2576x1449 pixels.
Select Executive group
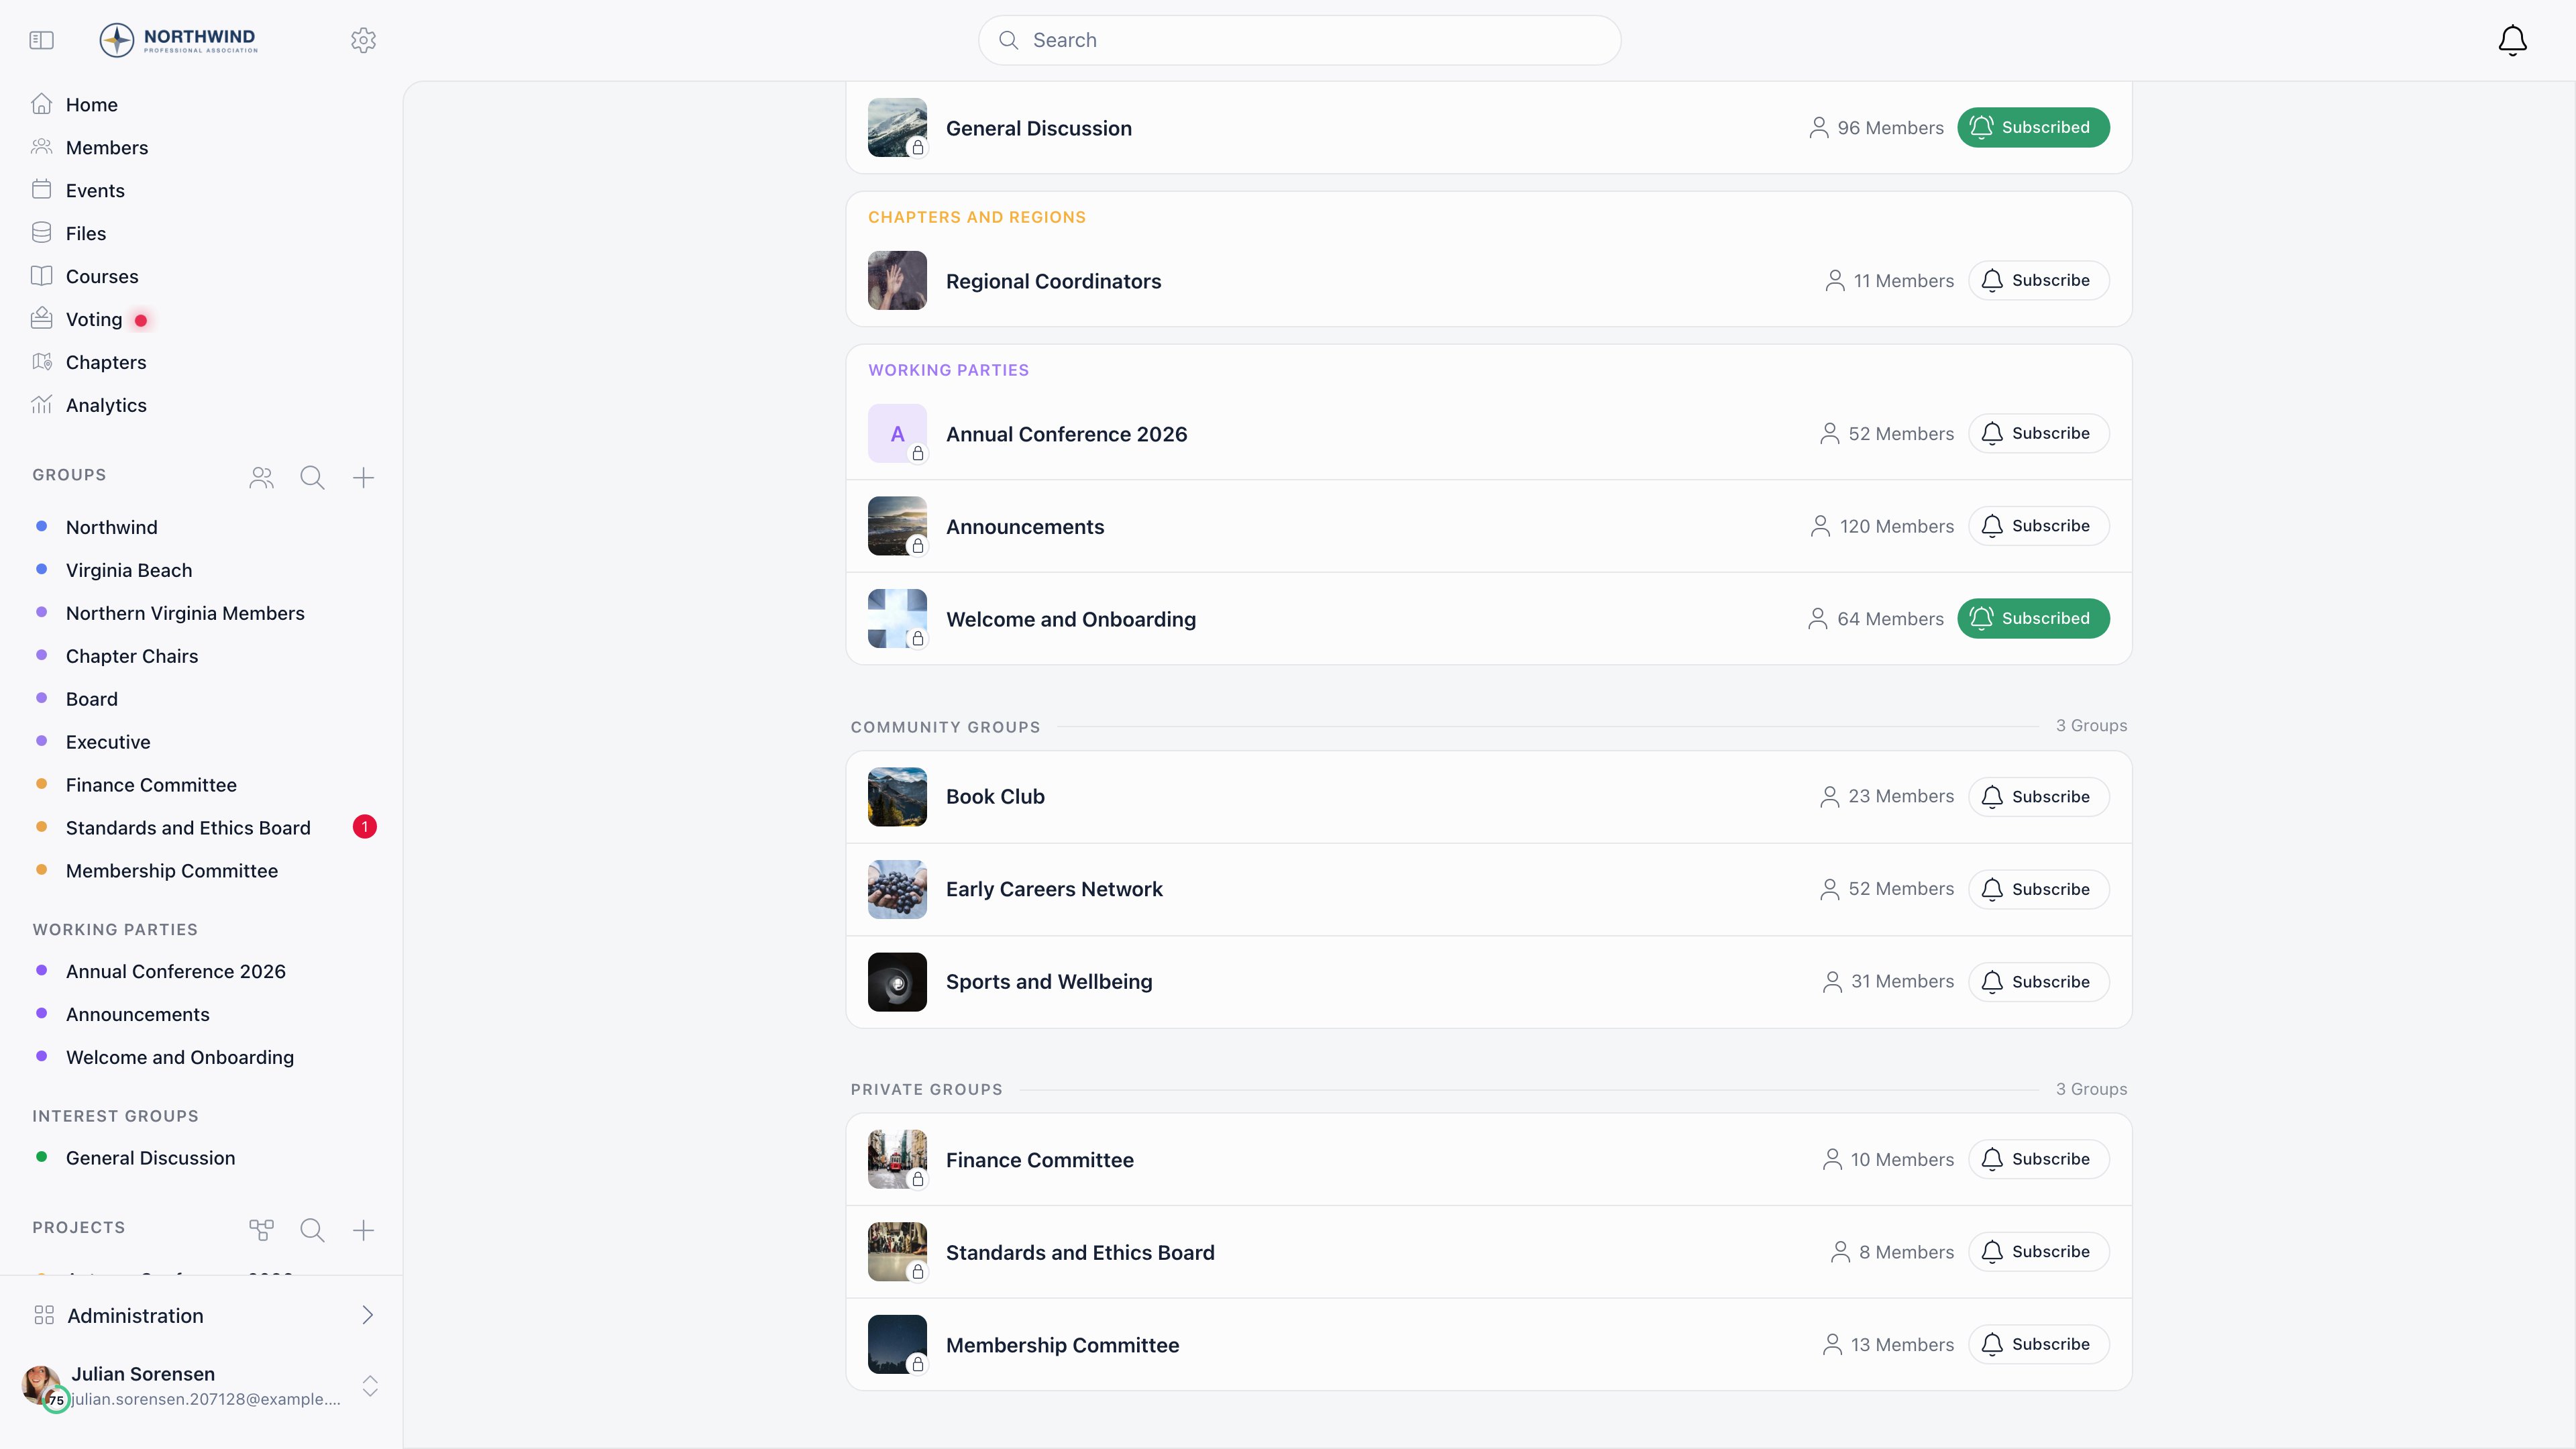[108, 742]
